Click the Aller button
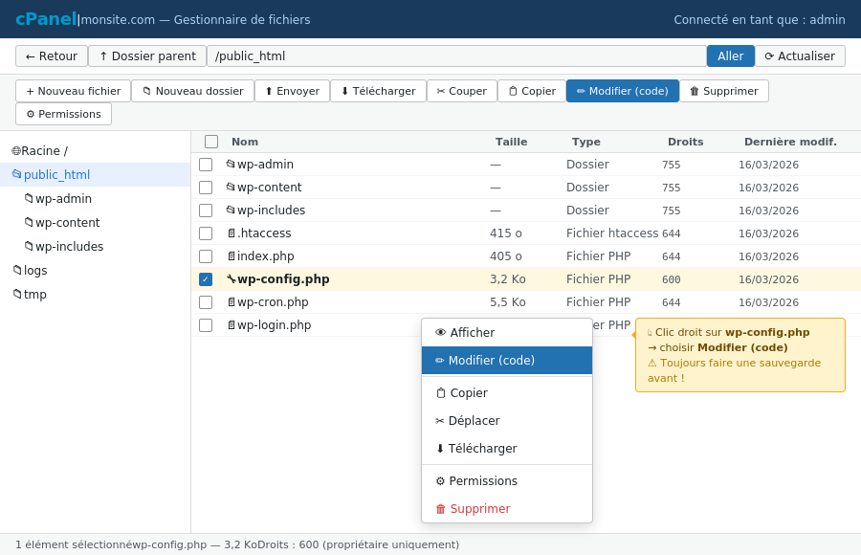 point(730,56)
